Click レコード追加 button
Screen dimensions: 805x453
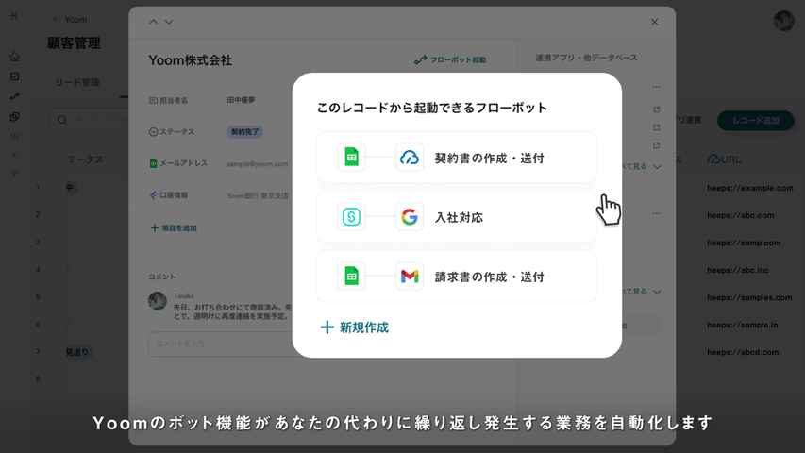pos(755,120)
